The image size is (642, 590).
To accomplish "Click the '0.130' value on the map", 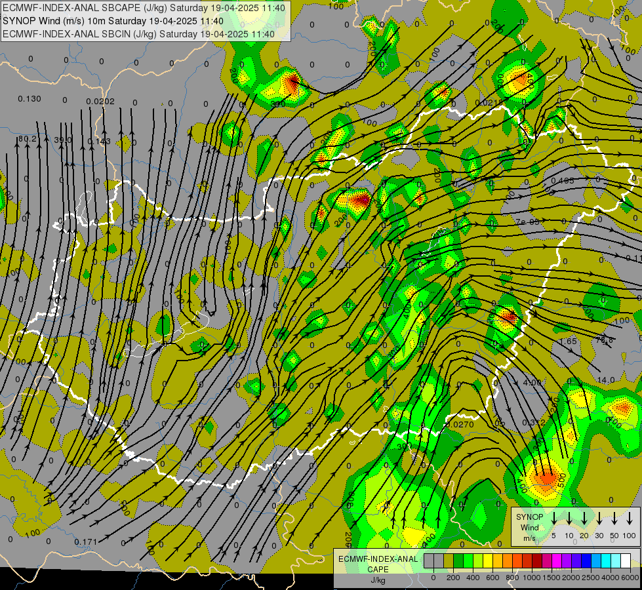I will [x=30, y=99].
